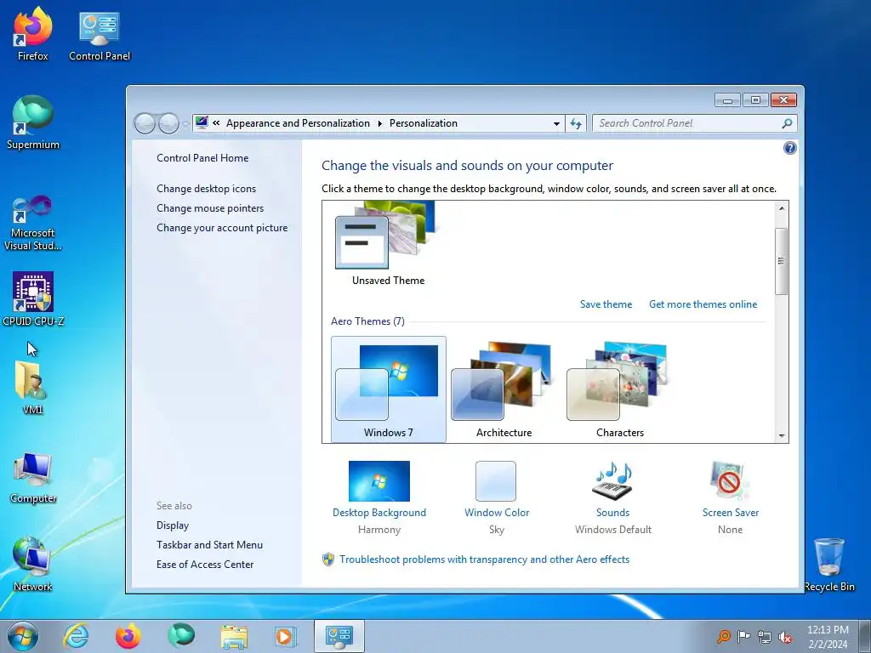Click the themes list scrollbar thumb
This screenshot has width=871, height=653.
tap(782, 261)
